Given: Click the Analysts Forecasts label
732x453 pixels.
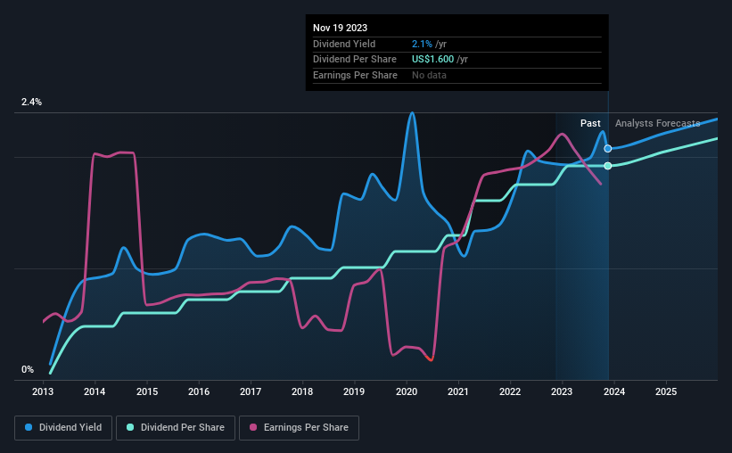Looking at the screenshot, I should pyautogui.click(x=657, y=123).
